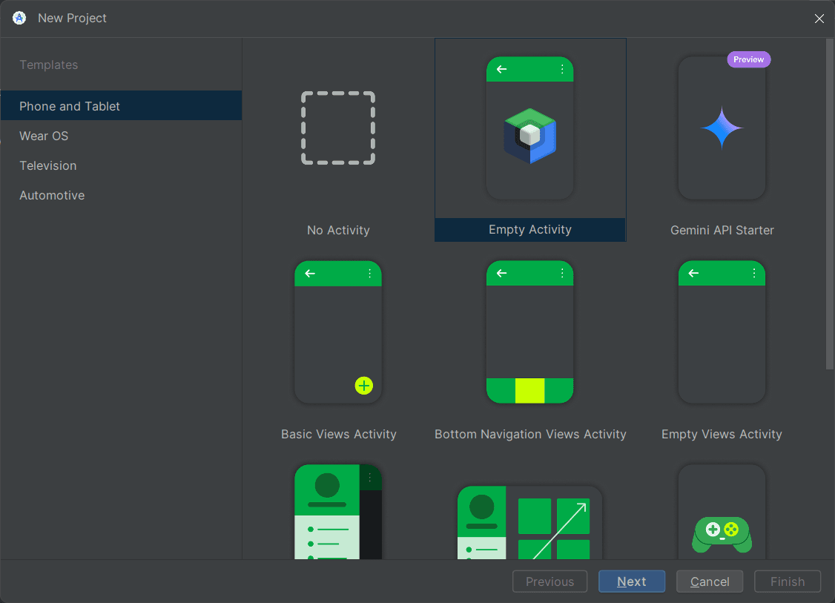Click the Preview badge on Gemini template
The width and height of the screenshot is (835, 603).
point(748,59)
